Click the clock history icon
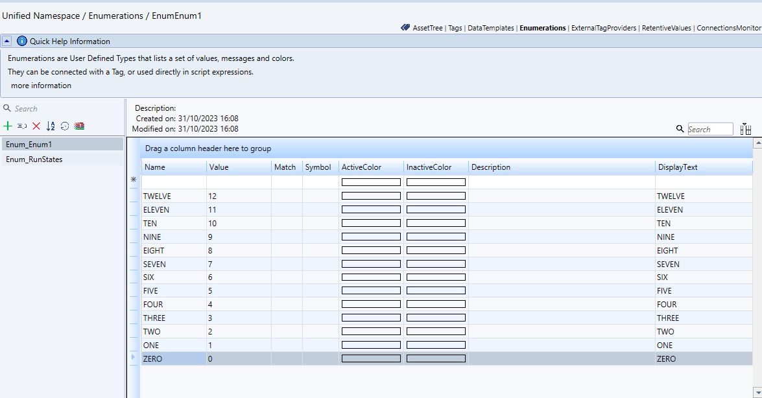The width and height of the screenshot is (762, 398). [x=65, y=126]
